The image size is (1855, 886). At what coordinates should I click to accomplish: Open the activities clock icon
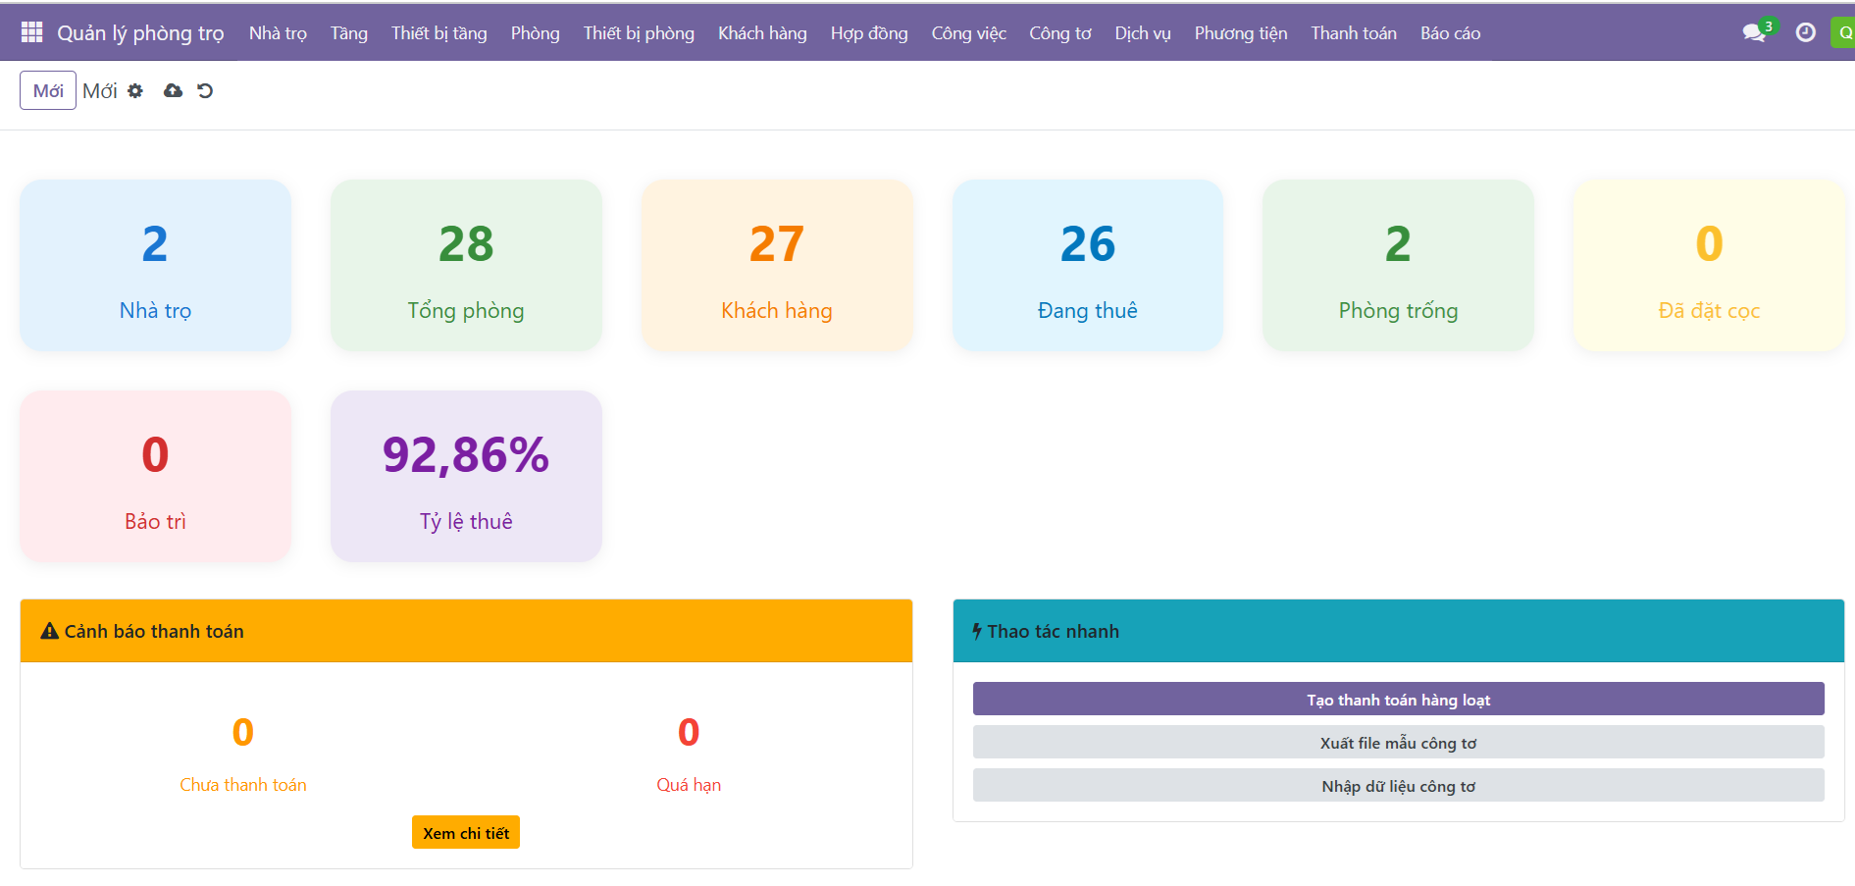pyautogui.click(x=1805, y=32)
